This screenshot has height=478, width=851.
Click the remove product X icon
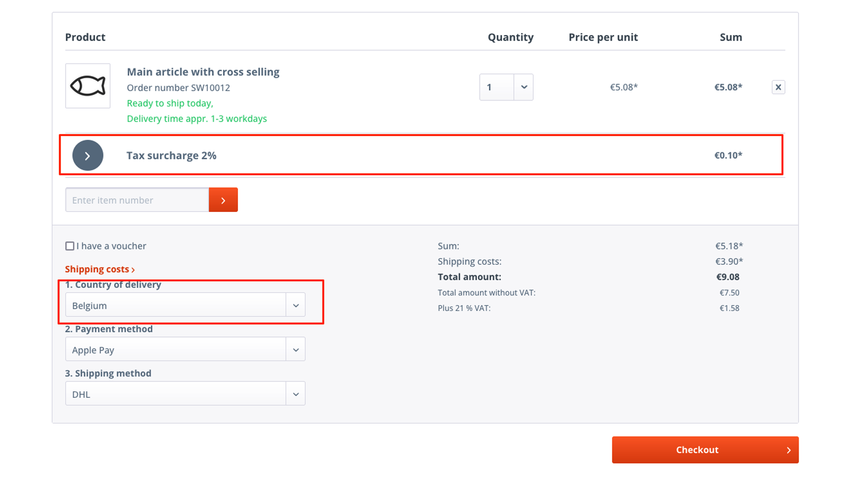pyautogui.click(x=778, y=87)
